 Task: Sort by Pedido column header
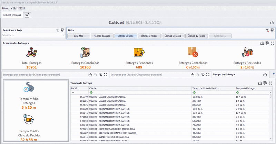(x=79, y=88)
